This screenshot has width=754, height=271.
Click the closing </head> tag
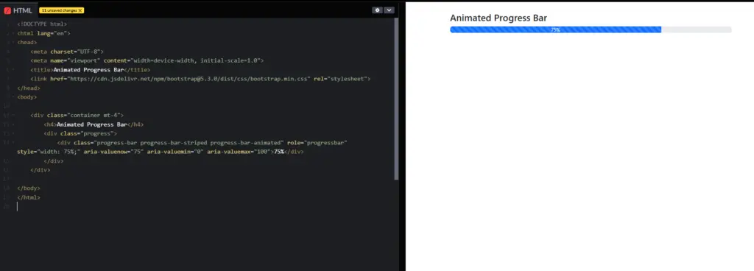pos(29,88)
